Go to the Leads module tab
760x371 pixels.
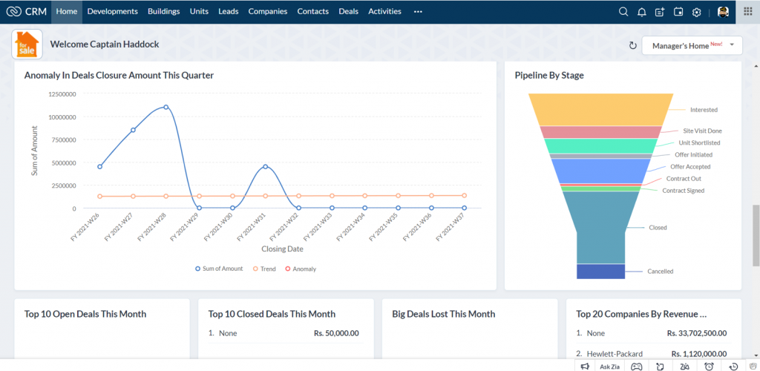(x=229, y=12)
